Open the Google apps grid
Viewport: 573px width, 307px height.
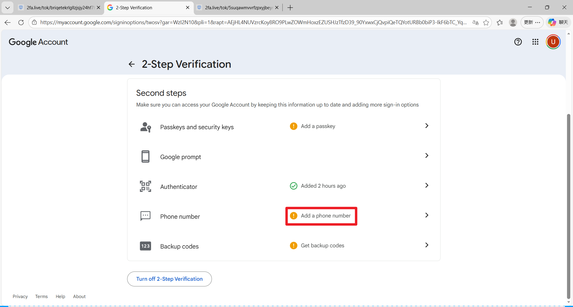coord(535,42)
